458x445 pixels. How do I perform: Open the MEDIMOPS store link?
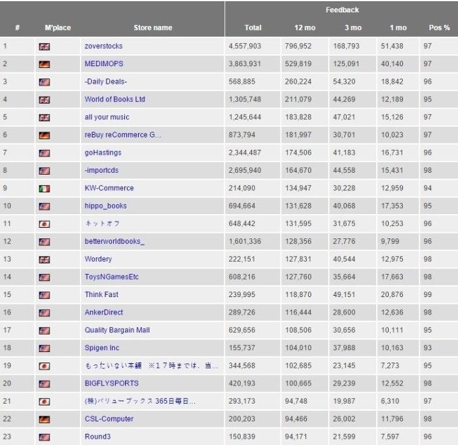pos(104,63)
